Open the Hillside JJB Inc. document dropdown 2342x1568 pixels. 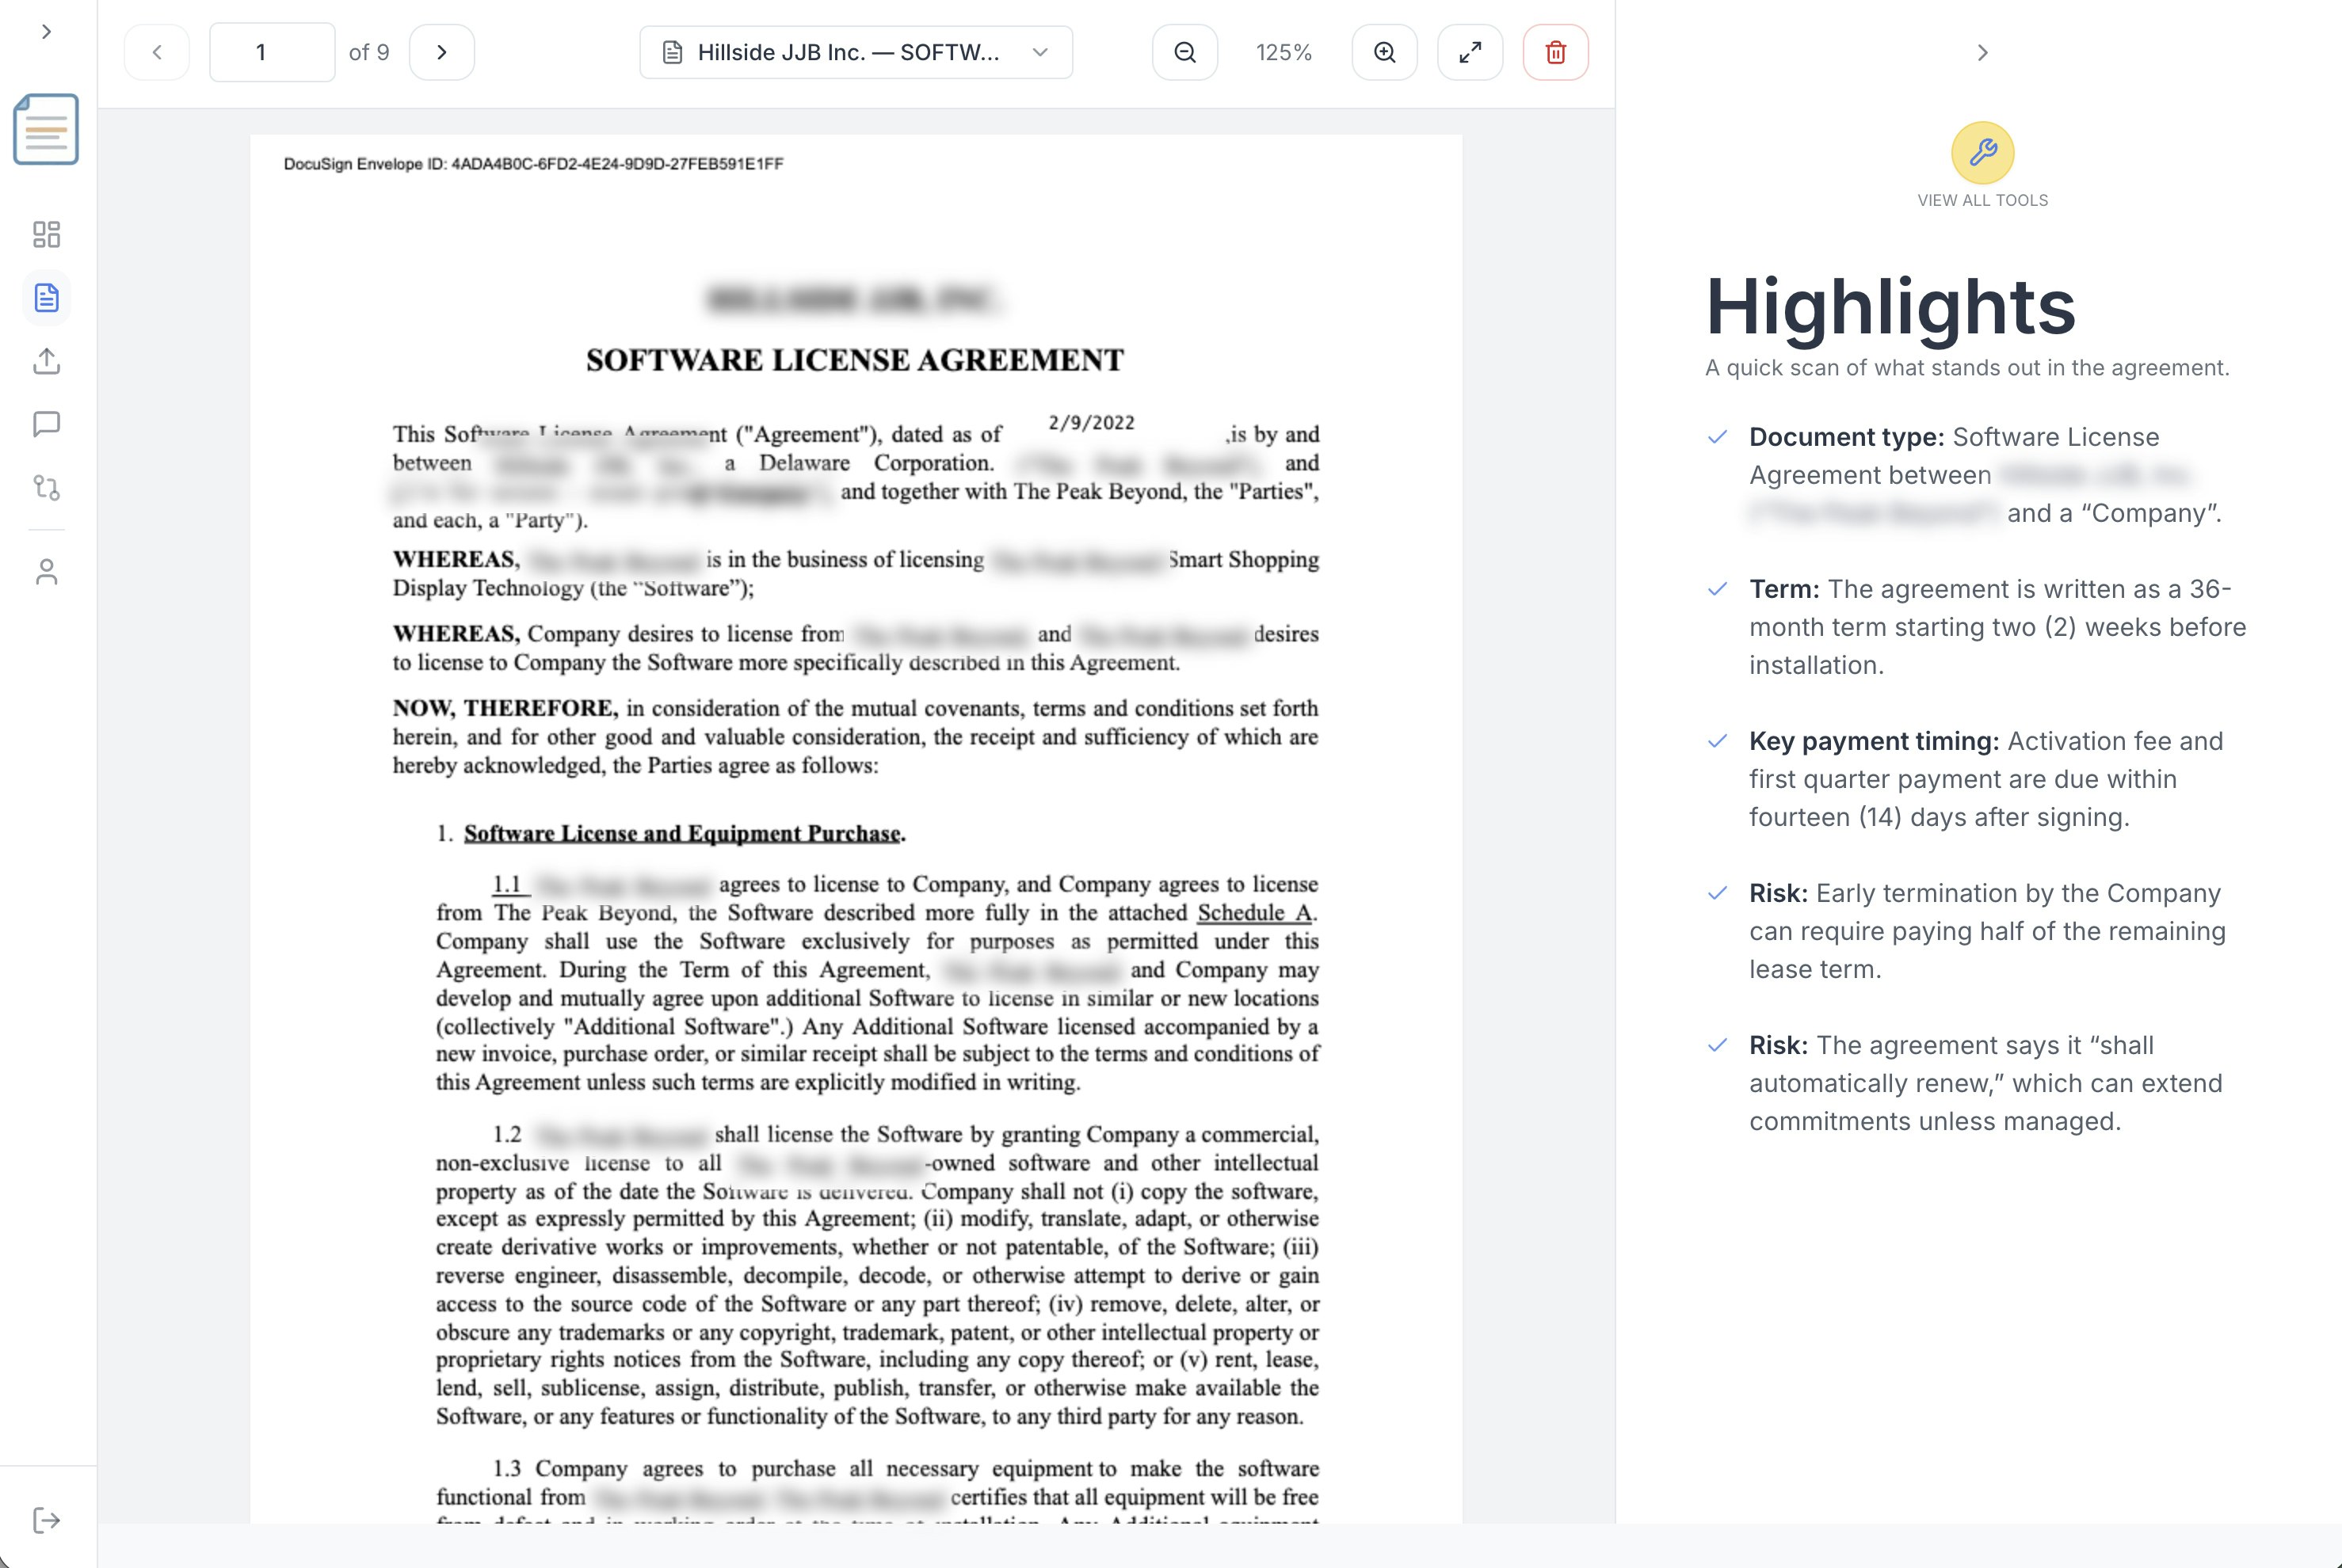click(856, 52)
